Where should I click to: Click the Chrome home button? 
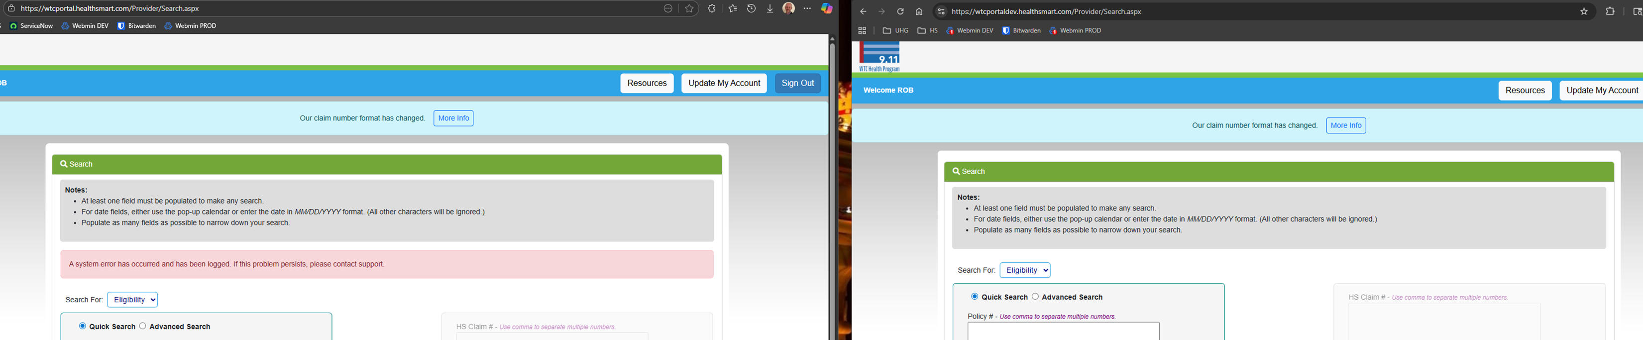pyautogui.click(x=919, y=11)
